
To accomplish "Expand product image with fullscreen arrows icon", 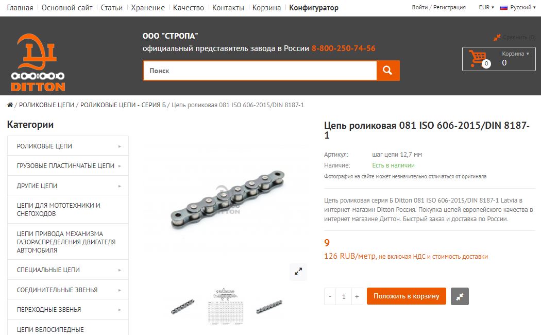I will tap(298, 272).
